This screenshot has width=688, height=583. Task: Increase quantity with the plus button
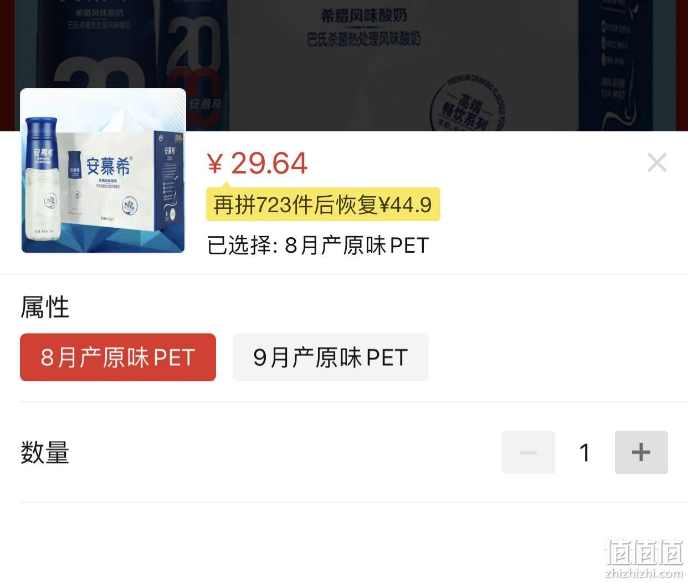pyautogui.click(x=641, y=452)
